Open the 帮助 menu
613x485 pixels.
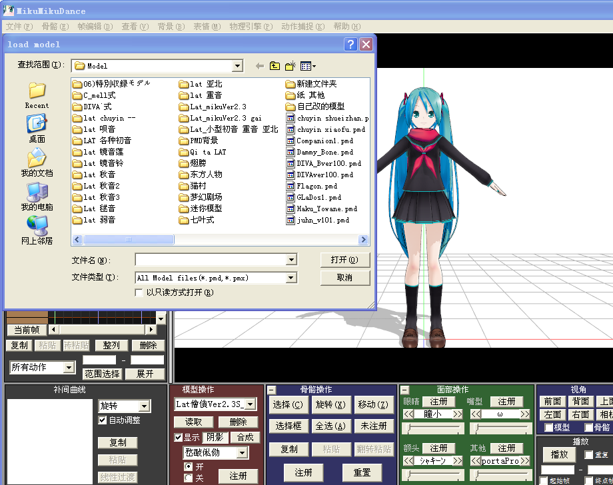347,27
